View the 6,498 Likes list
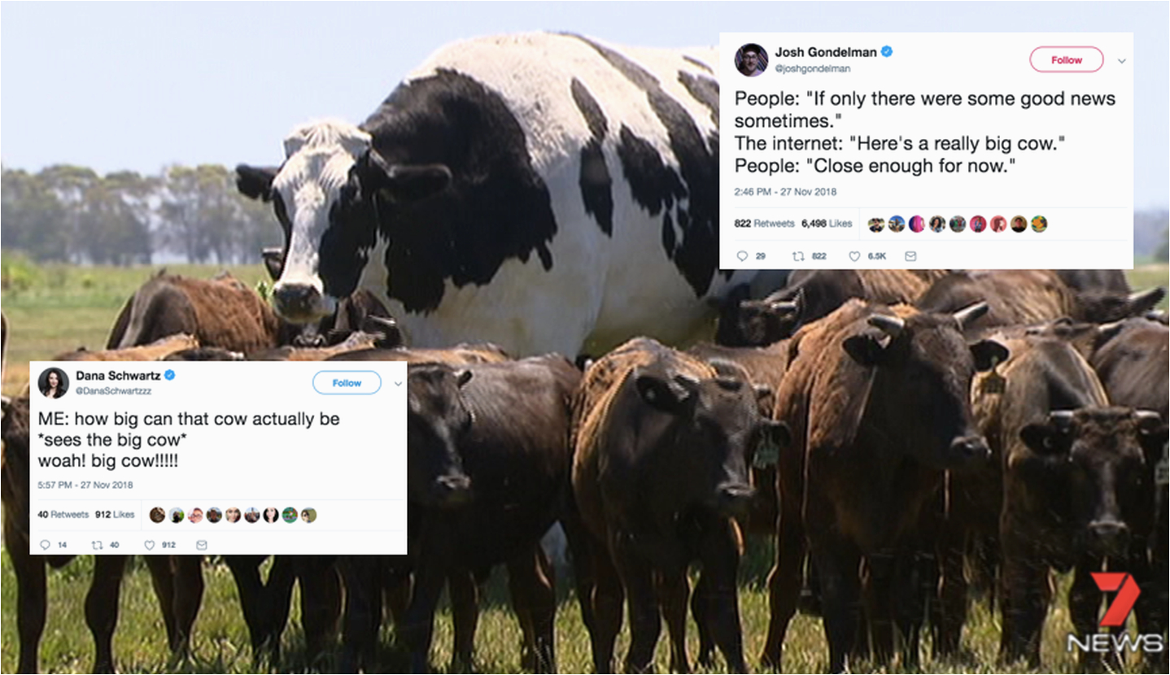The image size is (1170, 675). pyautogui.click(x=827, y=224)
